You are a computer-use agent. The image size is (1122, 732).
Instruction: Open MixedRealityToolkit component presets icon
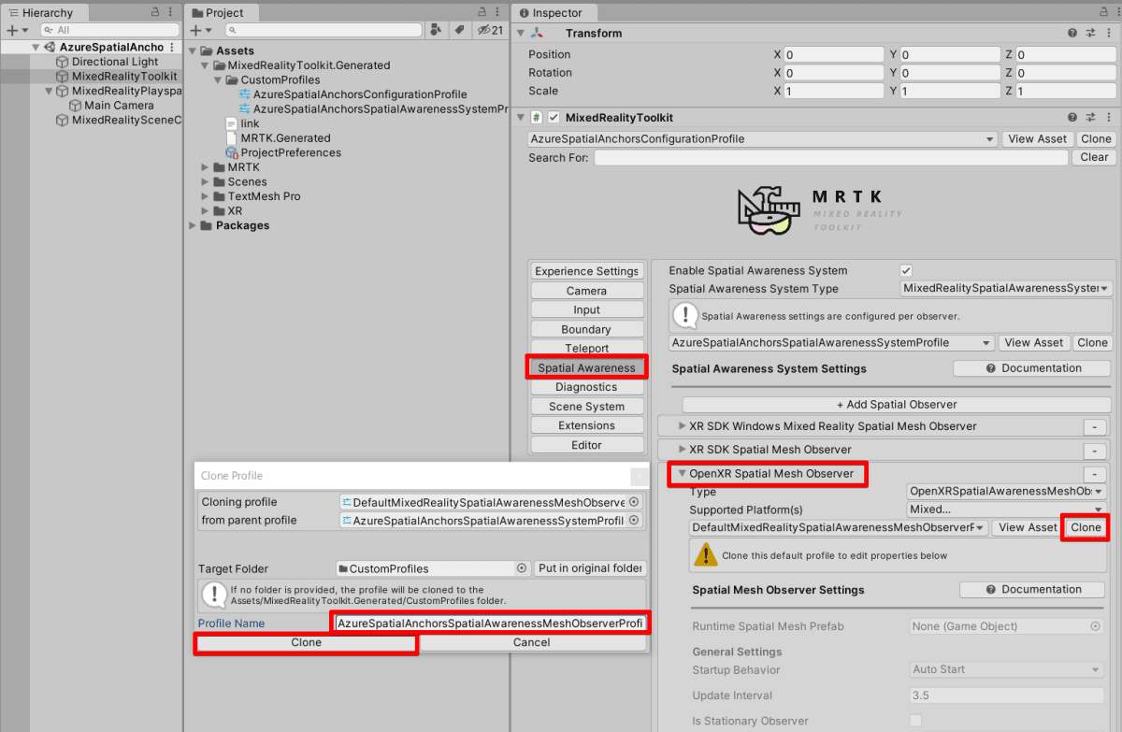tap(1090, 118)
